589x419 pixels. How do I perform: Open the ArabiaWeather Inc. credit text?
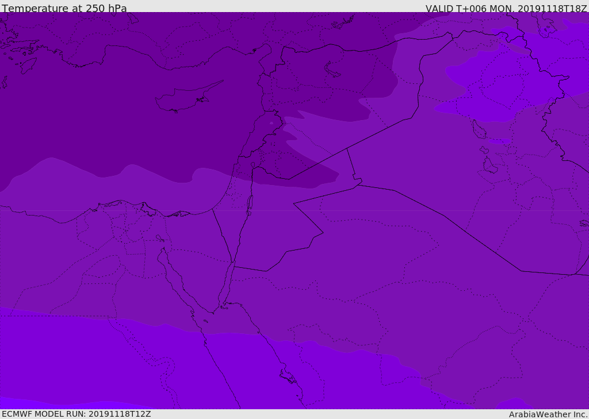548,414
